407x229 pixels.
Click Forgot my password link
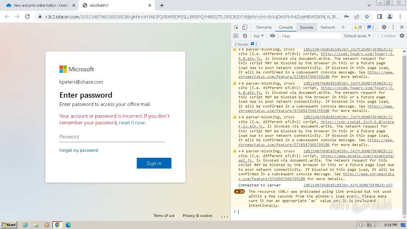(79, 150)
